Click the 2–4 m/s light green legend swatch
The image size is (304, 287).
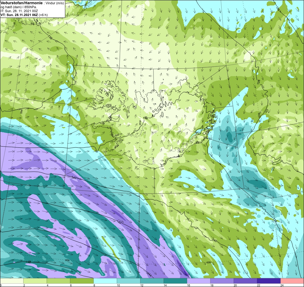click(35, 281)
